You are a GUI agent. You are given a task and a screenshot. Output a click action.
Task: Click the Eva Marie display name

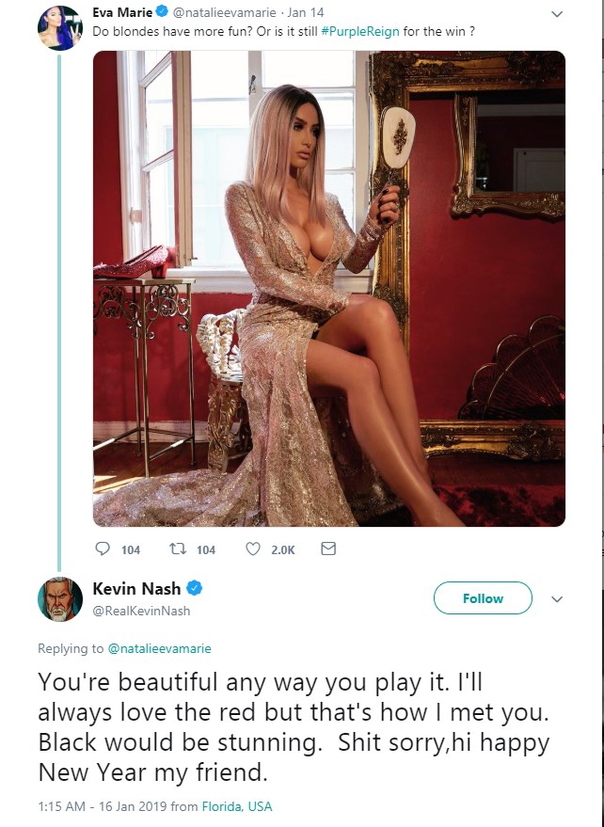point(122,11)
